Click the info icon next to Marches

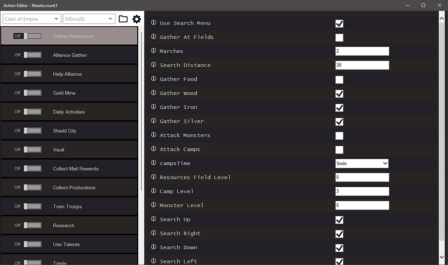tap(153, 51)
